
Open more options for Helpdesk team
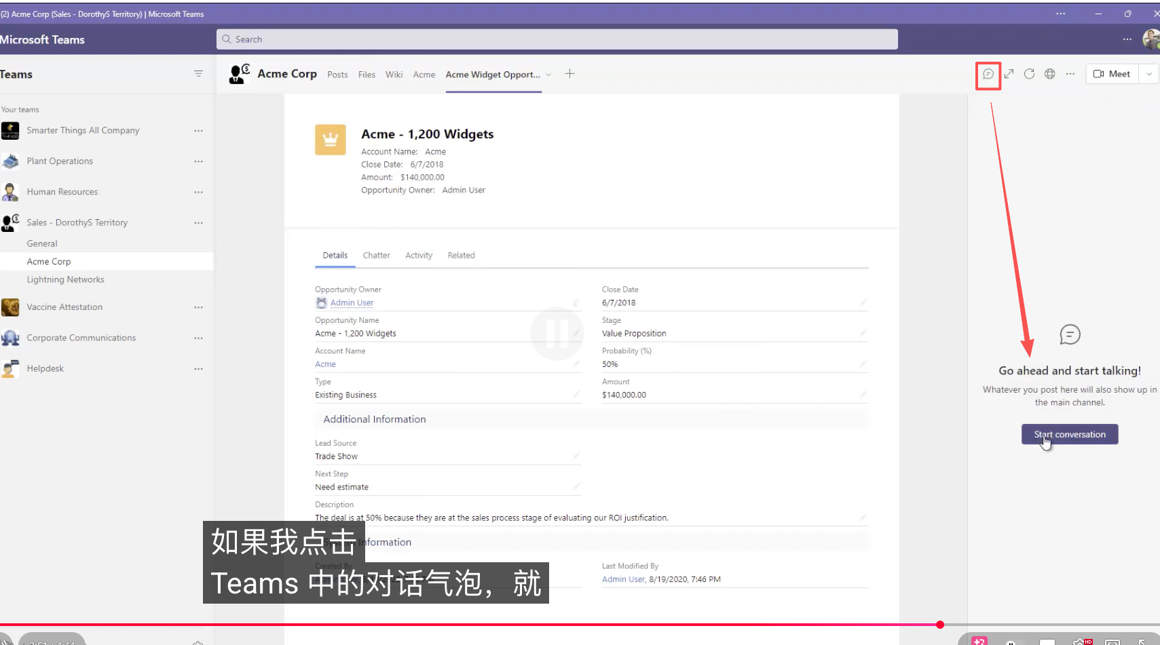198,369
